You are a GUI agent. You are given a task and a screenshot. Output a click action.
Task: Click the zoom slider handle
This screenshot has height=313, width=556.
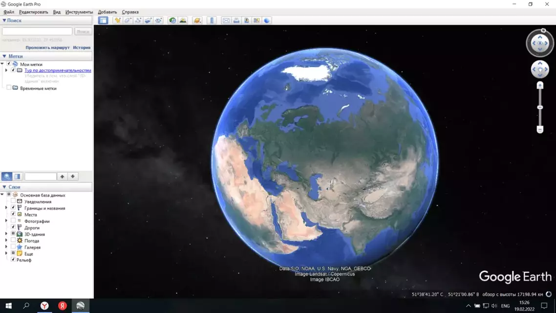pyautogui.click(x=540, y=107)
